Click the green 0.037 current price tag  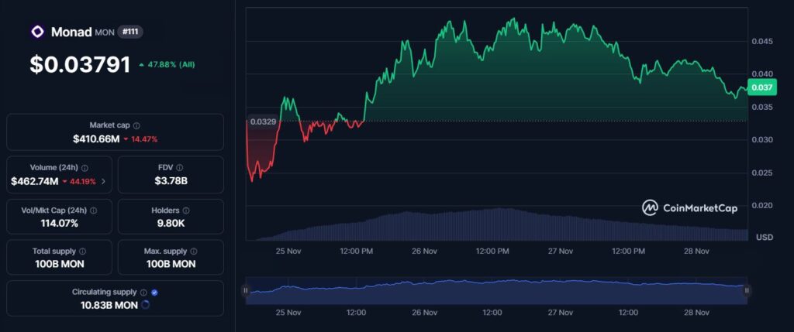(x=760, y=87)
